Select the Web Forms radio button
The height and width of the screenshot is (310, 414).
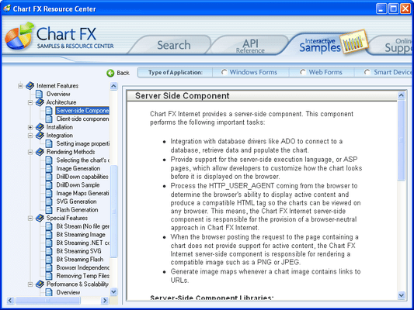pos(303,72)
